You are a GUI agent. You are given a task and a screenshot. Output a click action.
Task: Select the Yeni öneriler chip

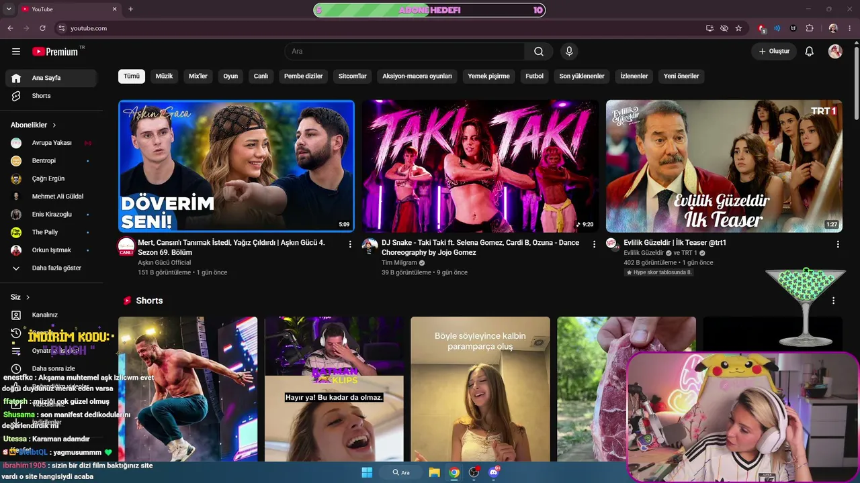[x=681, y=76]
